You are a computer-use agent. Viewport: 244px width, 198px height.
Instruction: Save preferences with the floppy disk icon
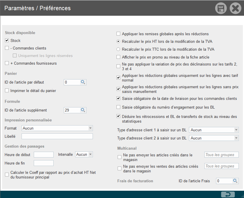(x=221, y=8)
